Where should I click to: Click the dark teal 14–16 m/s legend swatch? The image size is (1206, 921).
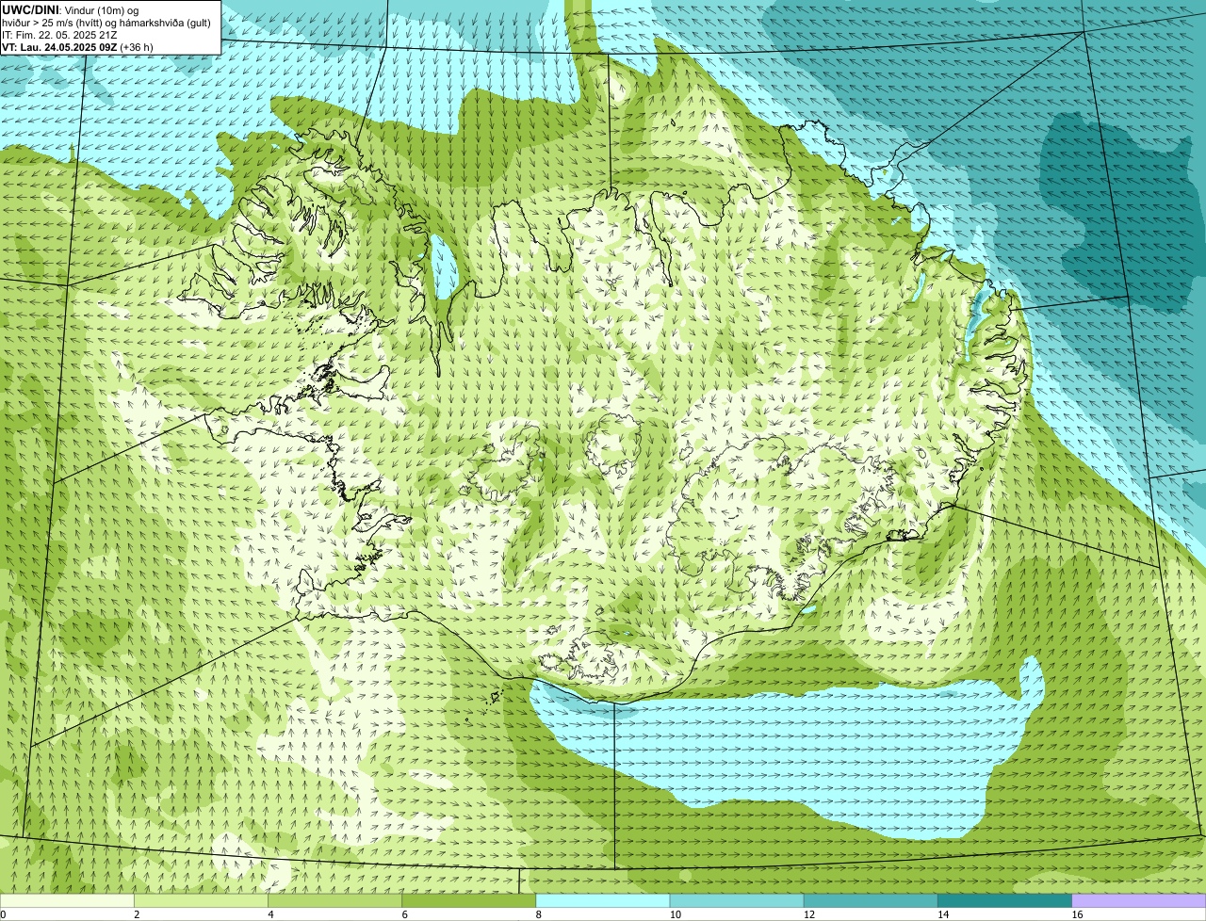pos(1005,901)
